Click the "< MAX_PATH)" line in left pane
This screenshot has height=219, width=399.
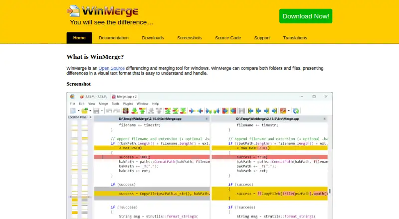[x=152, y=148]
